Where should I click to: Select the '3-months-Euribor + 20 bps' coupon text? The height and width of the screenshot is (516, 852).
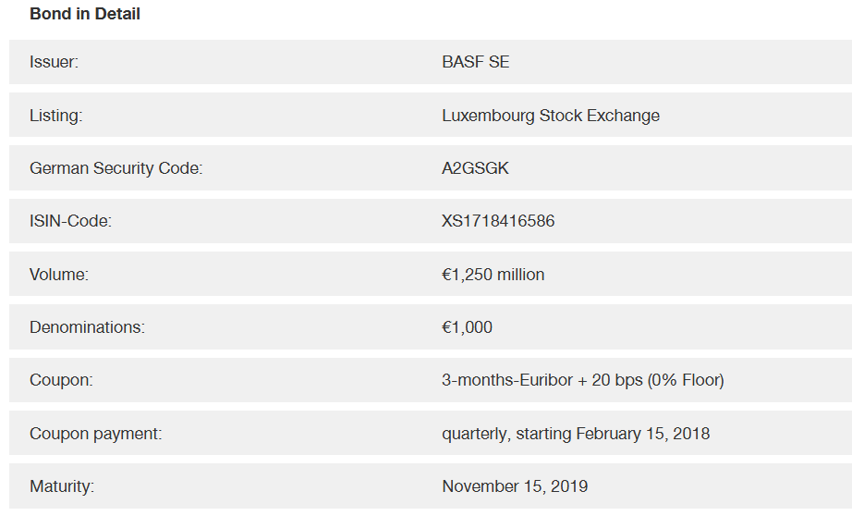click(542, 380)
